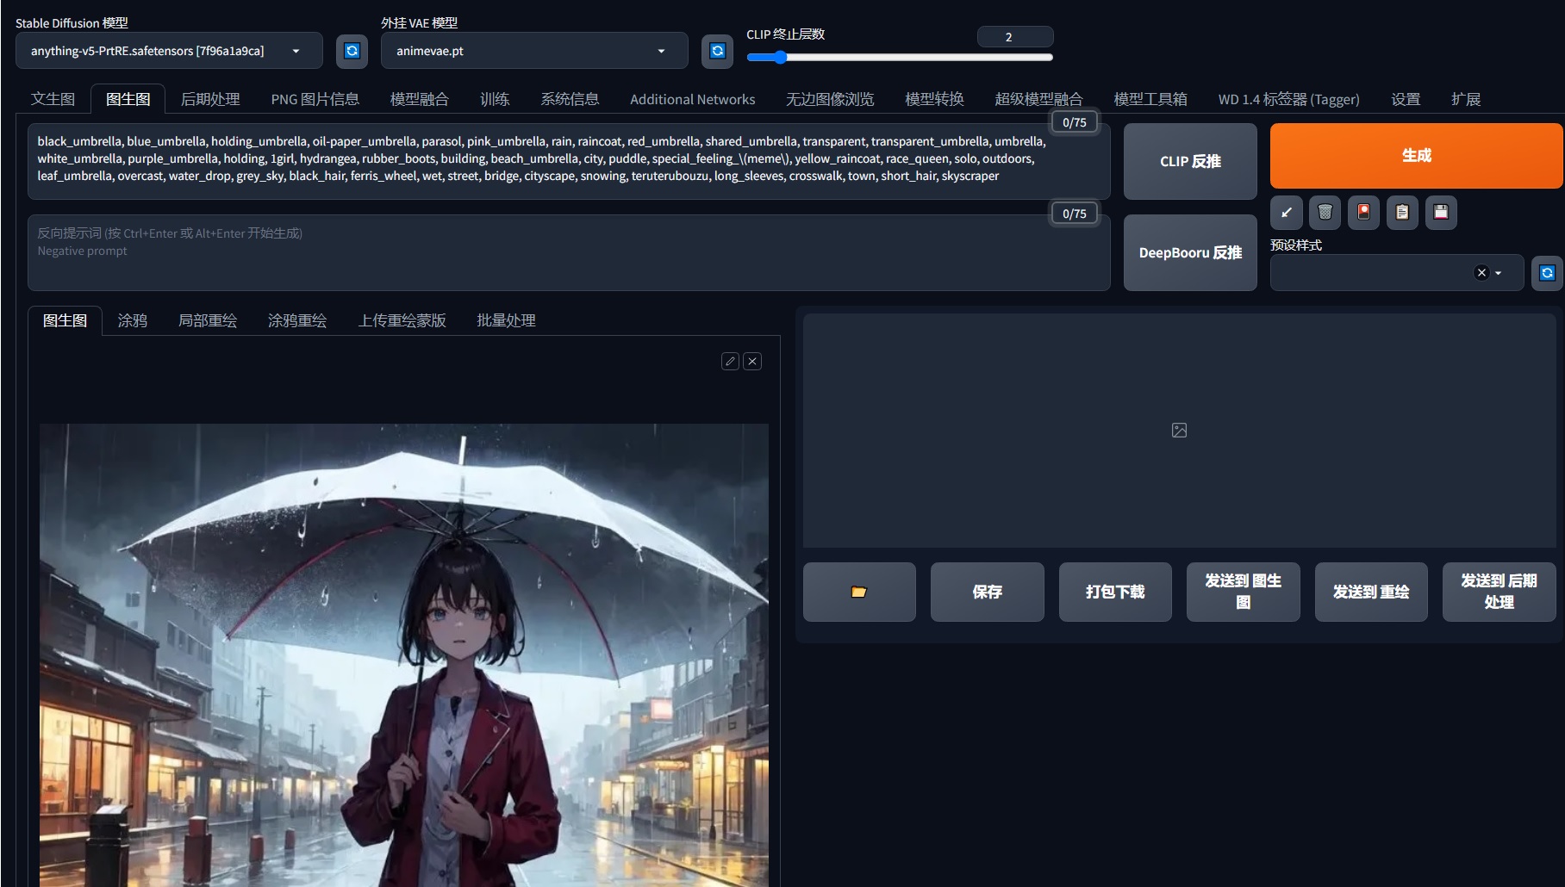Read generation parameters via the arrow icon

coord(1286,213)
